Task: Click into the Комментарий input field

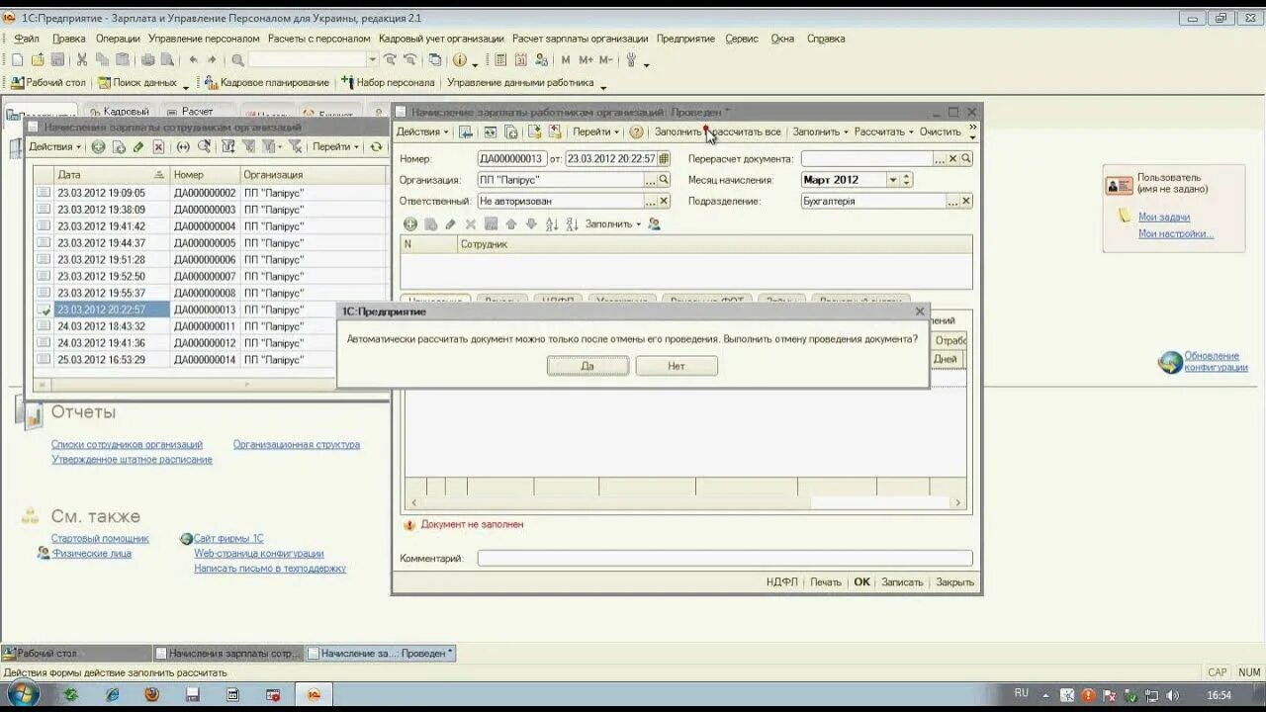Action: [725, 559]
